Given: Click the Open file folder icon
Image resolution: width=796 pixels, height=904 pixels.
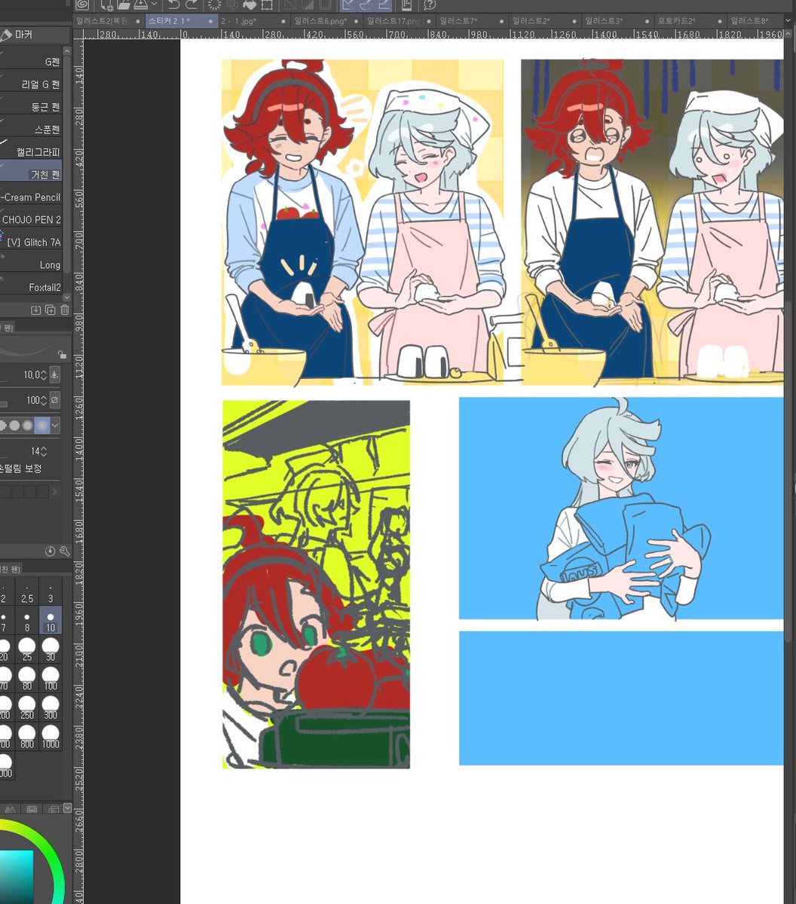Looking at the screenshot, I should (124, 5).
